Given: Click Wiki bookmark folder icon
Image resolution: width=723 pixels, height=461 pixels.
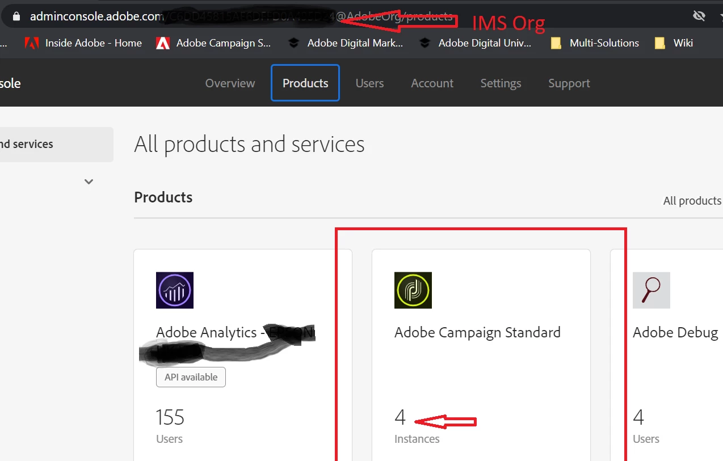Looking at the screenshot, I should pyautogui.click(x=659, y=43).
